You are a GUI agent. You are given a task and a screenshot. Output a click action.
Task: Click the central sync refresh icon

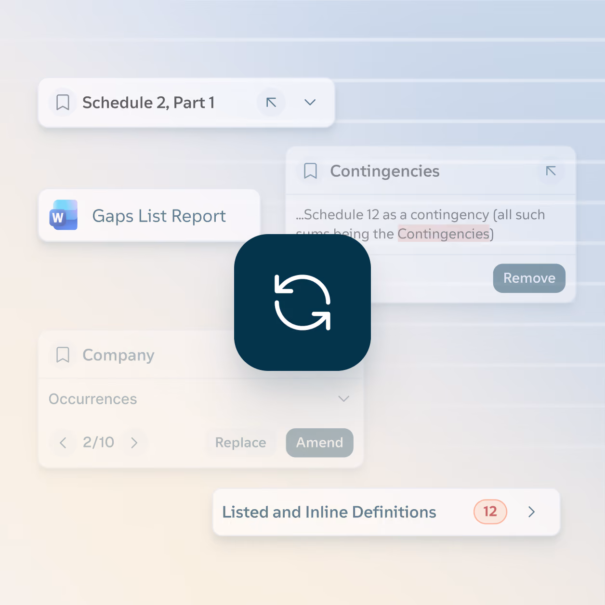tap(302, 302)
